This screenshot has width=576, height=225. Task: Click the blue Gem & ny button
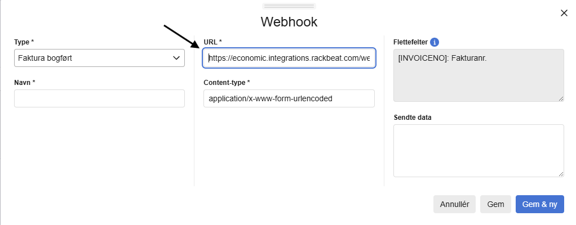[x=539, y=204]
